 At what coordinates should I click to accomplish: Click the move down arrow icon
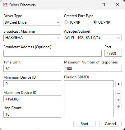(x=118, y=106)
